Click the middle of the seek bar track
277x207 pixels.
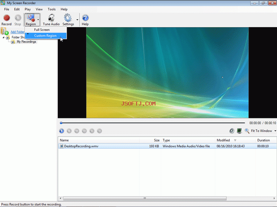coord(152,123)
